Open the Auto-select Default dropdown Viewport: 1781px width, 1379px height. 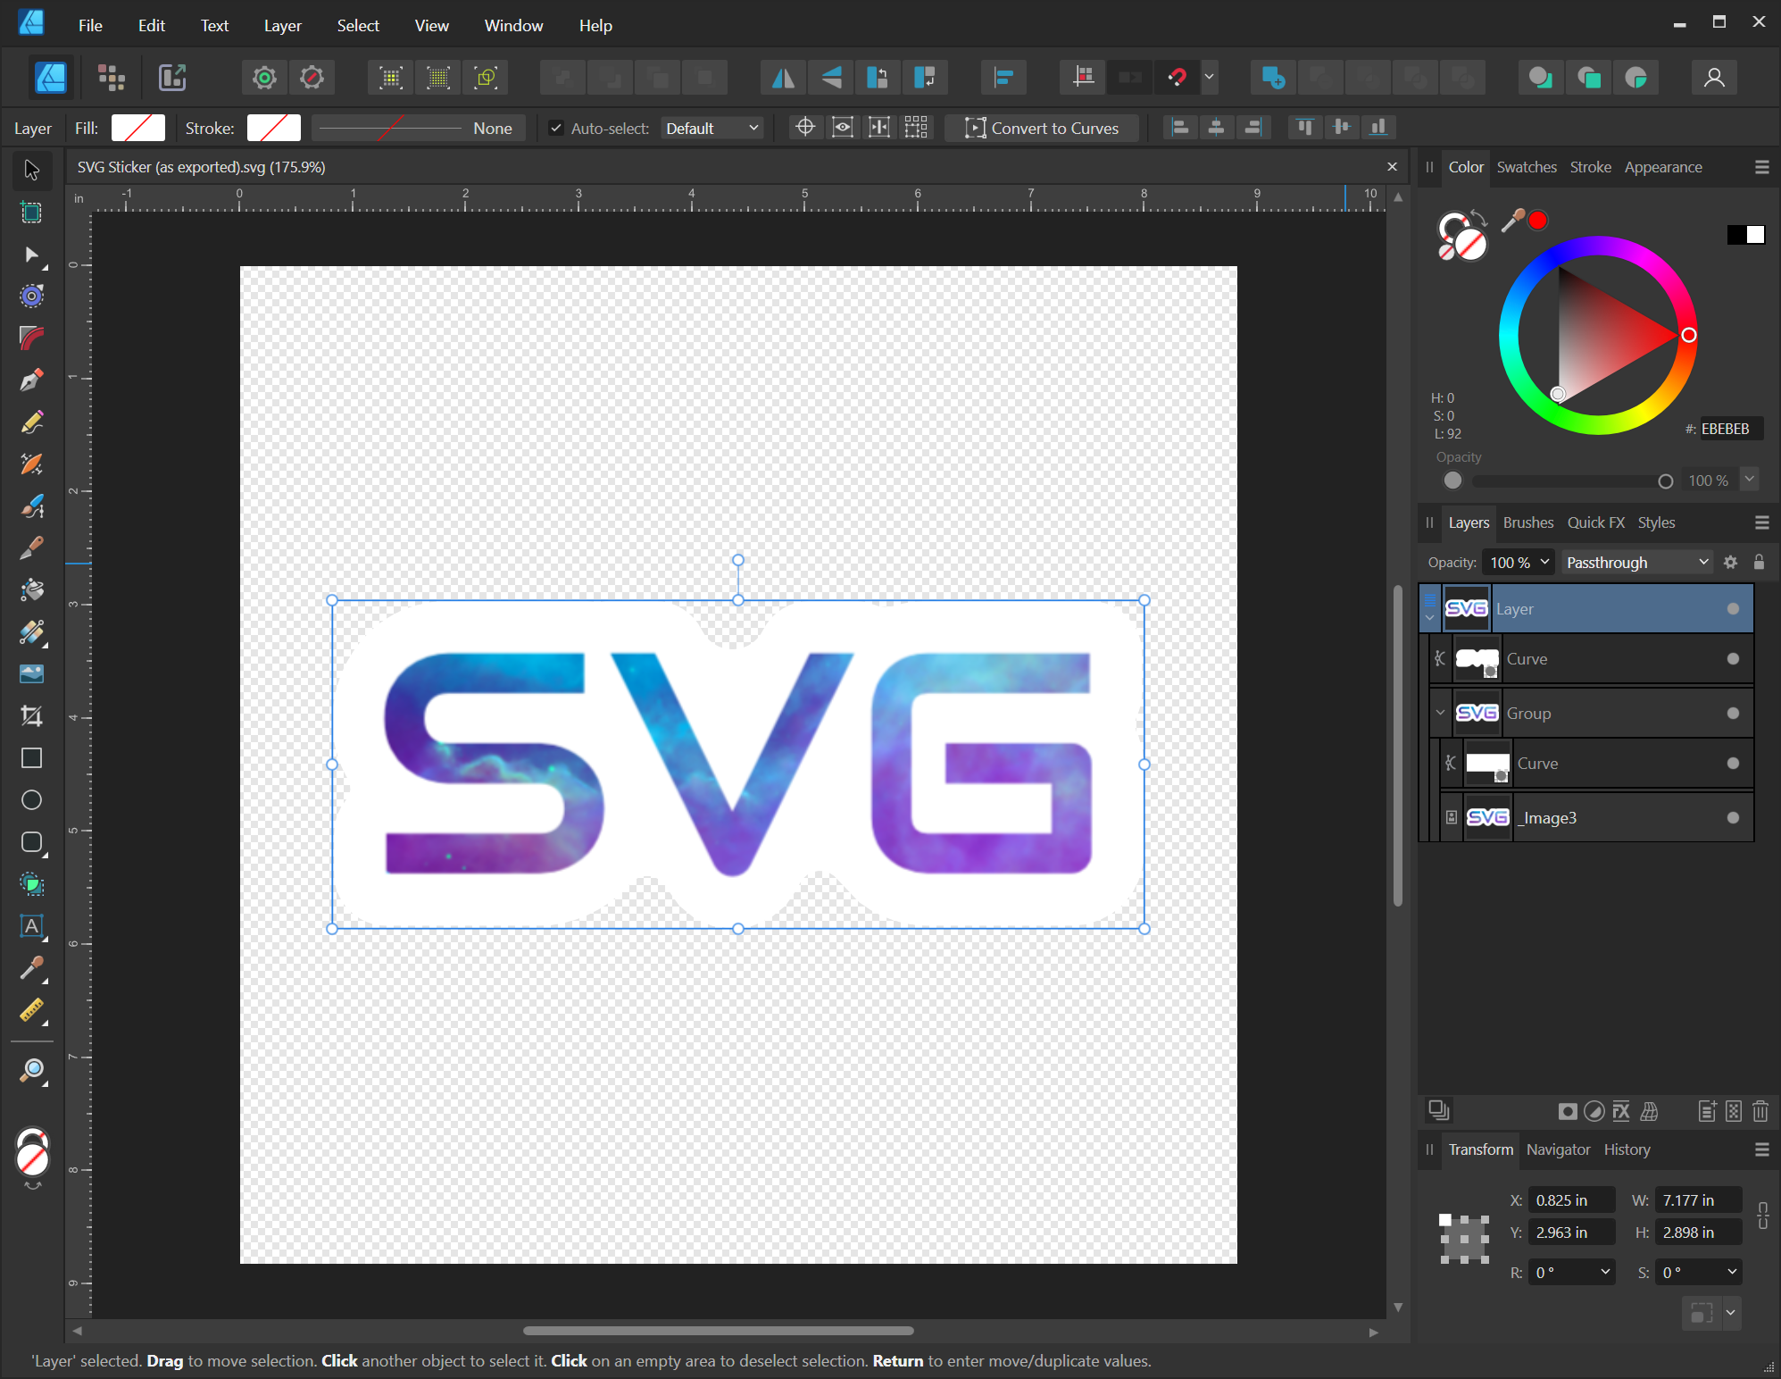point(712,128)
